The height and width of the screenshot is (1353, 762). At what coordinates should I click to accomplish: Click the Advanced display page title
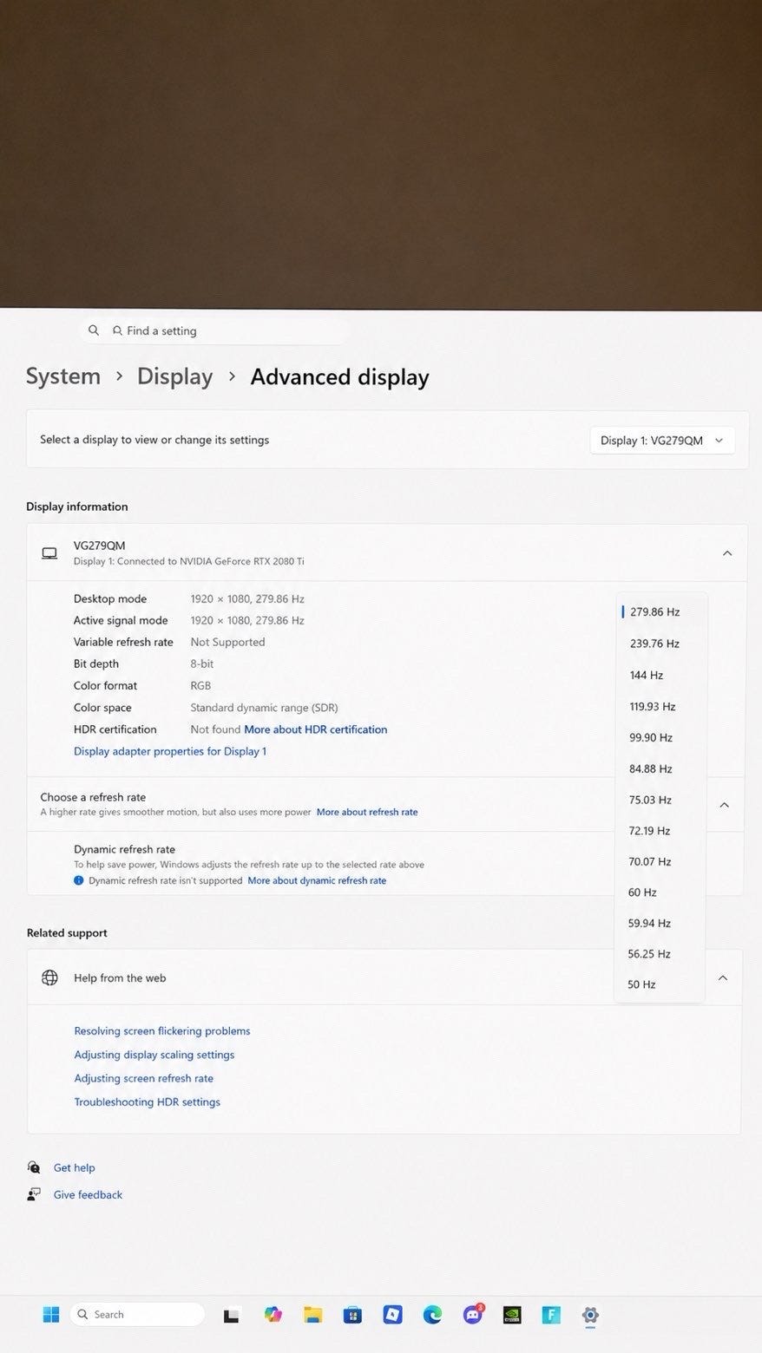point(339,376)
